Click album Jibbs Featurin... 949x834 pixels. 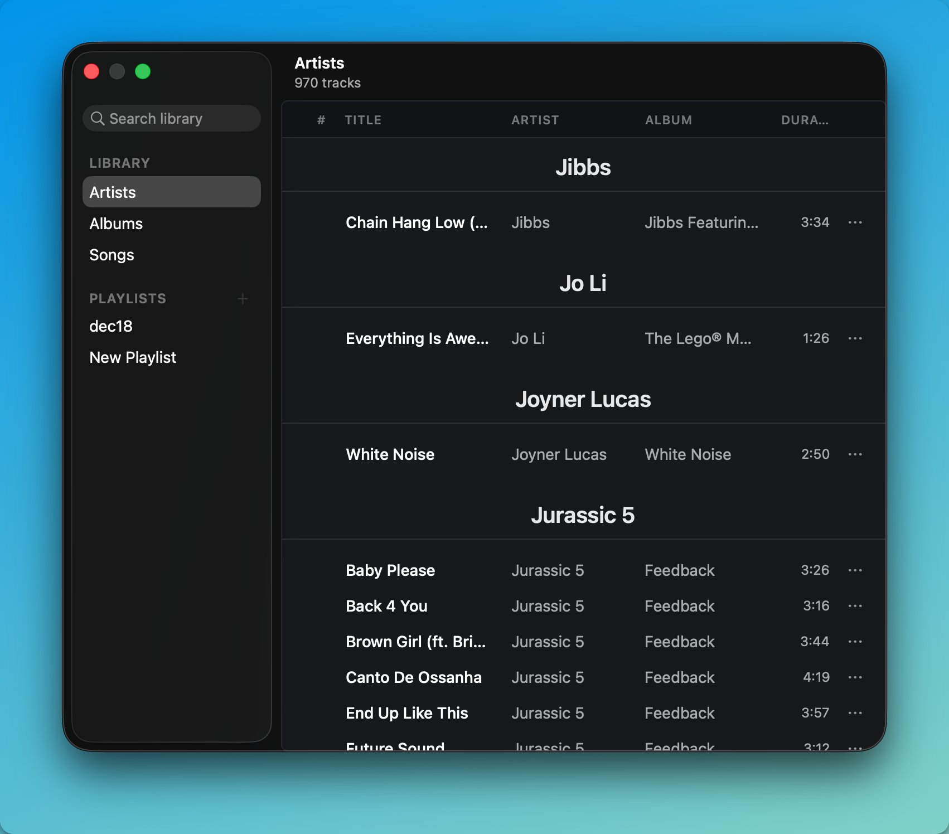(x=701, y=222)
